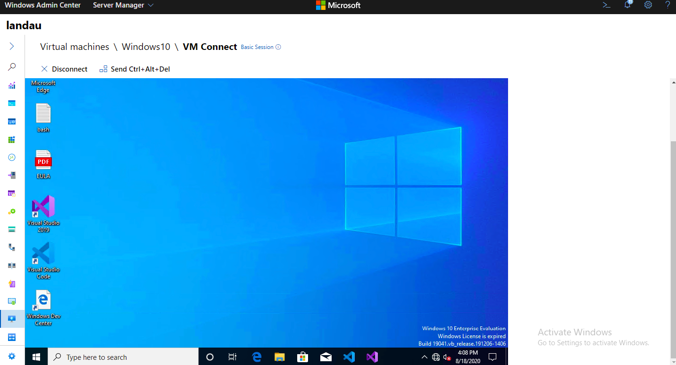Go to Virtual machines breadcrumb
Screen dimensions: 676x365
(x=75, y=47)
